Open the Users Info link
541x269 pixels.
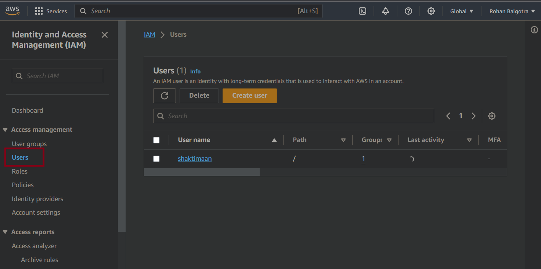(195, 72)
